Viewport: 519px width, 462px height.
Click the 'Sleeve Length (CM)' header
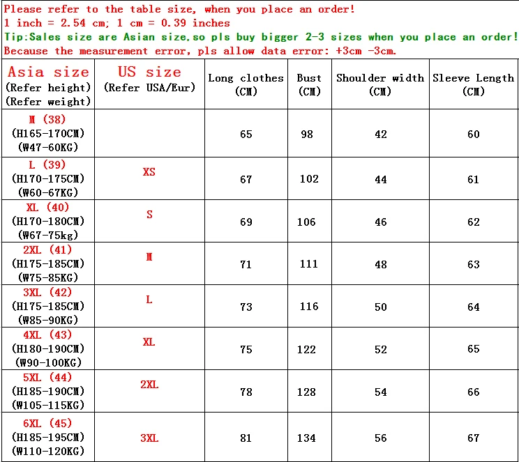coord(474,84)
